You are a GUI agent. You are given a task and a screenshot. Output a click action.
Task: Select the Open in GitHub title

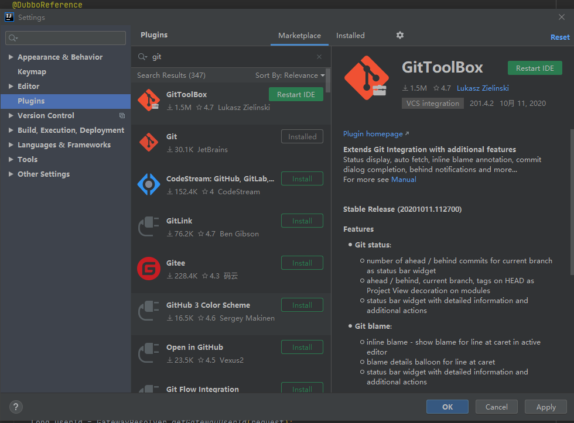pyautogui.click(x=194, y=348)
